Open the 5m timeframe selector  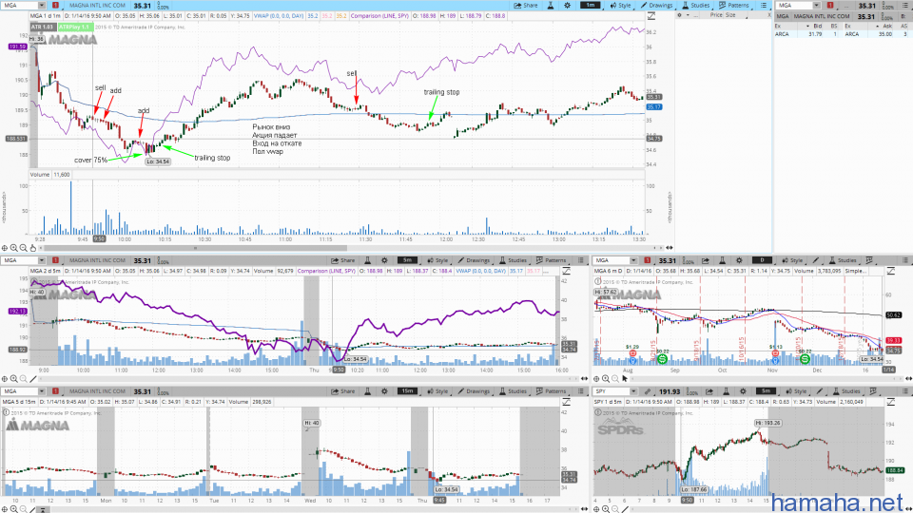407,260
